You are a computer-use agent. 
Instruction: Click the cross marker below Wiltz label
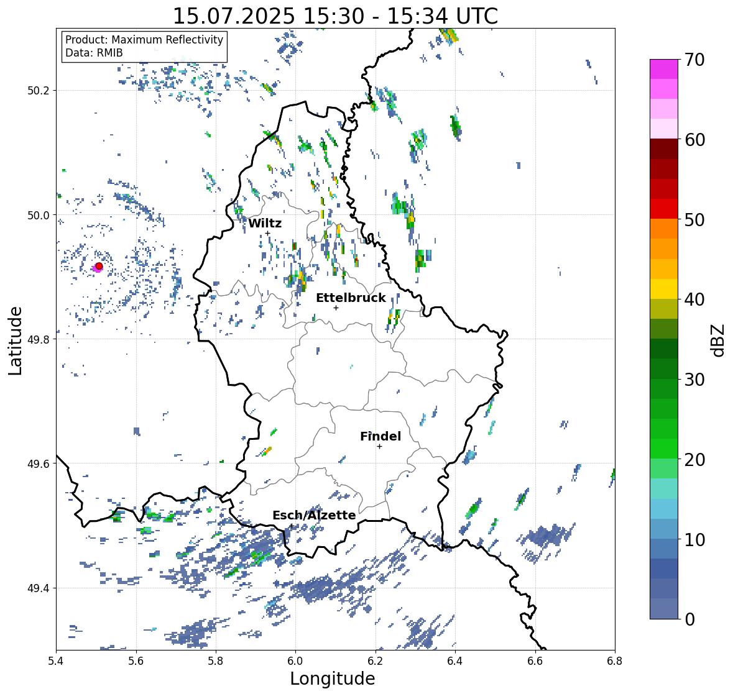(267, 233)
